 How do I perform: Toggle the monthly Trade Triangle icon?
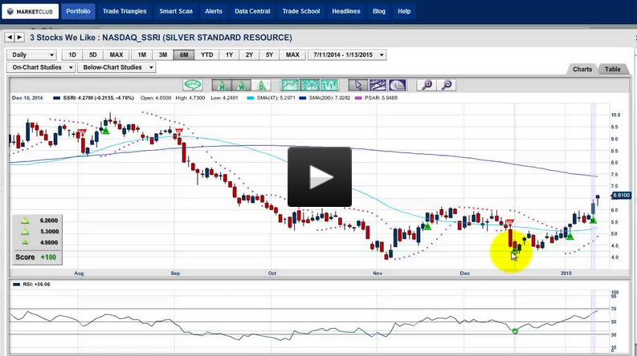click(x=221, y=85)
